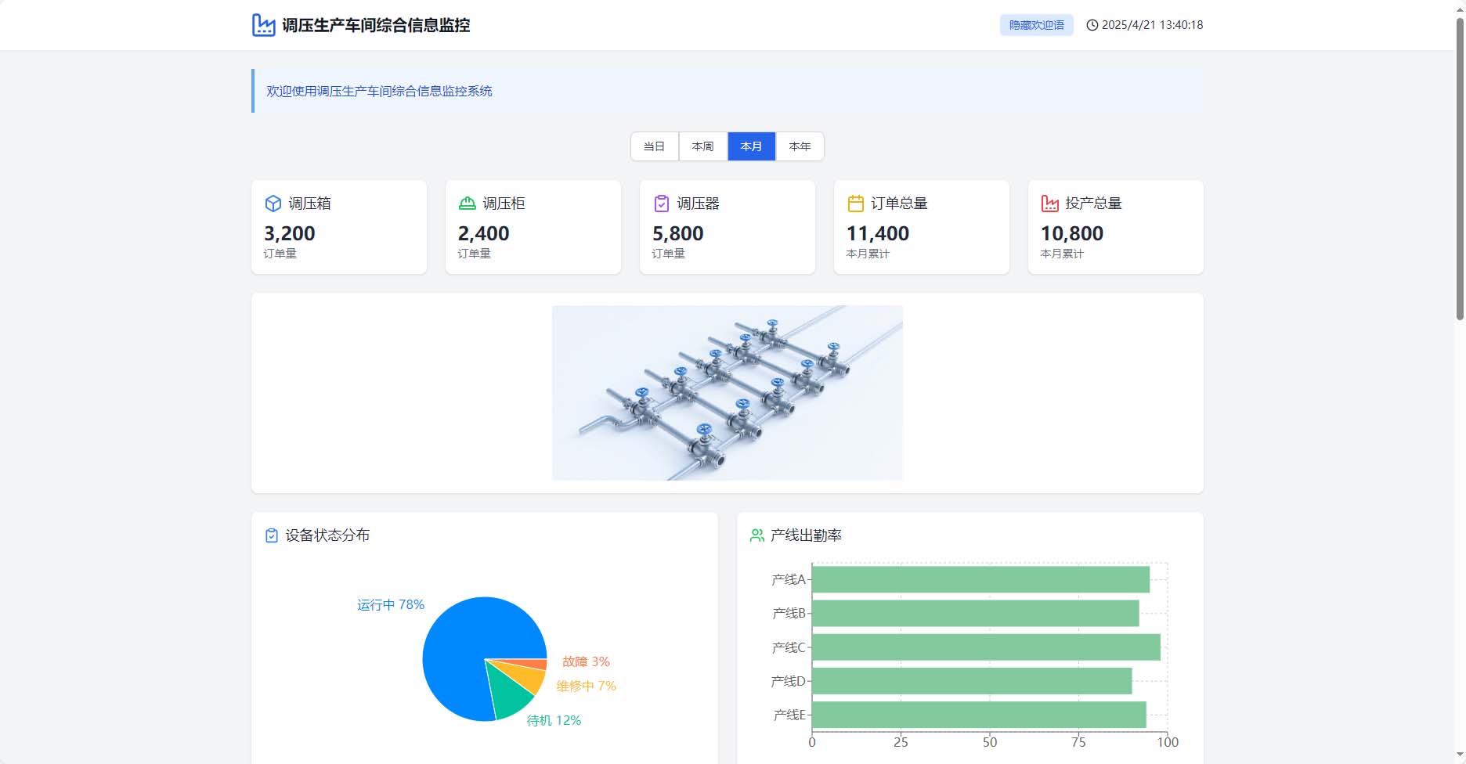Image resolution: width=1466 pixels, height=764 pixels.
Task: Click the 故障 3% pie label
Action: tap(586, 662)
